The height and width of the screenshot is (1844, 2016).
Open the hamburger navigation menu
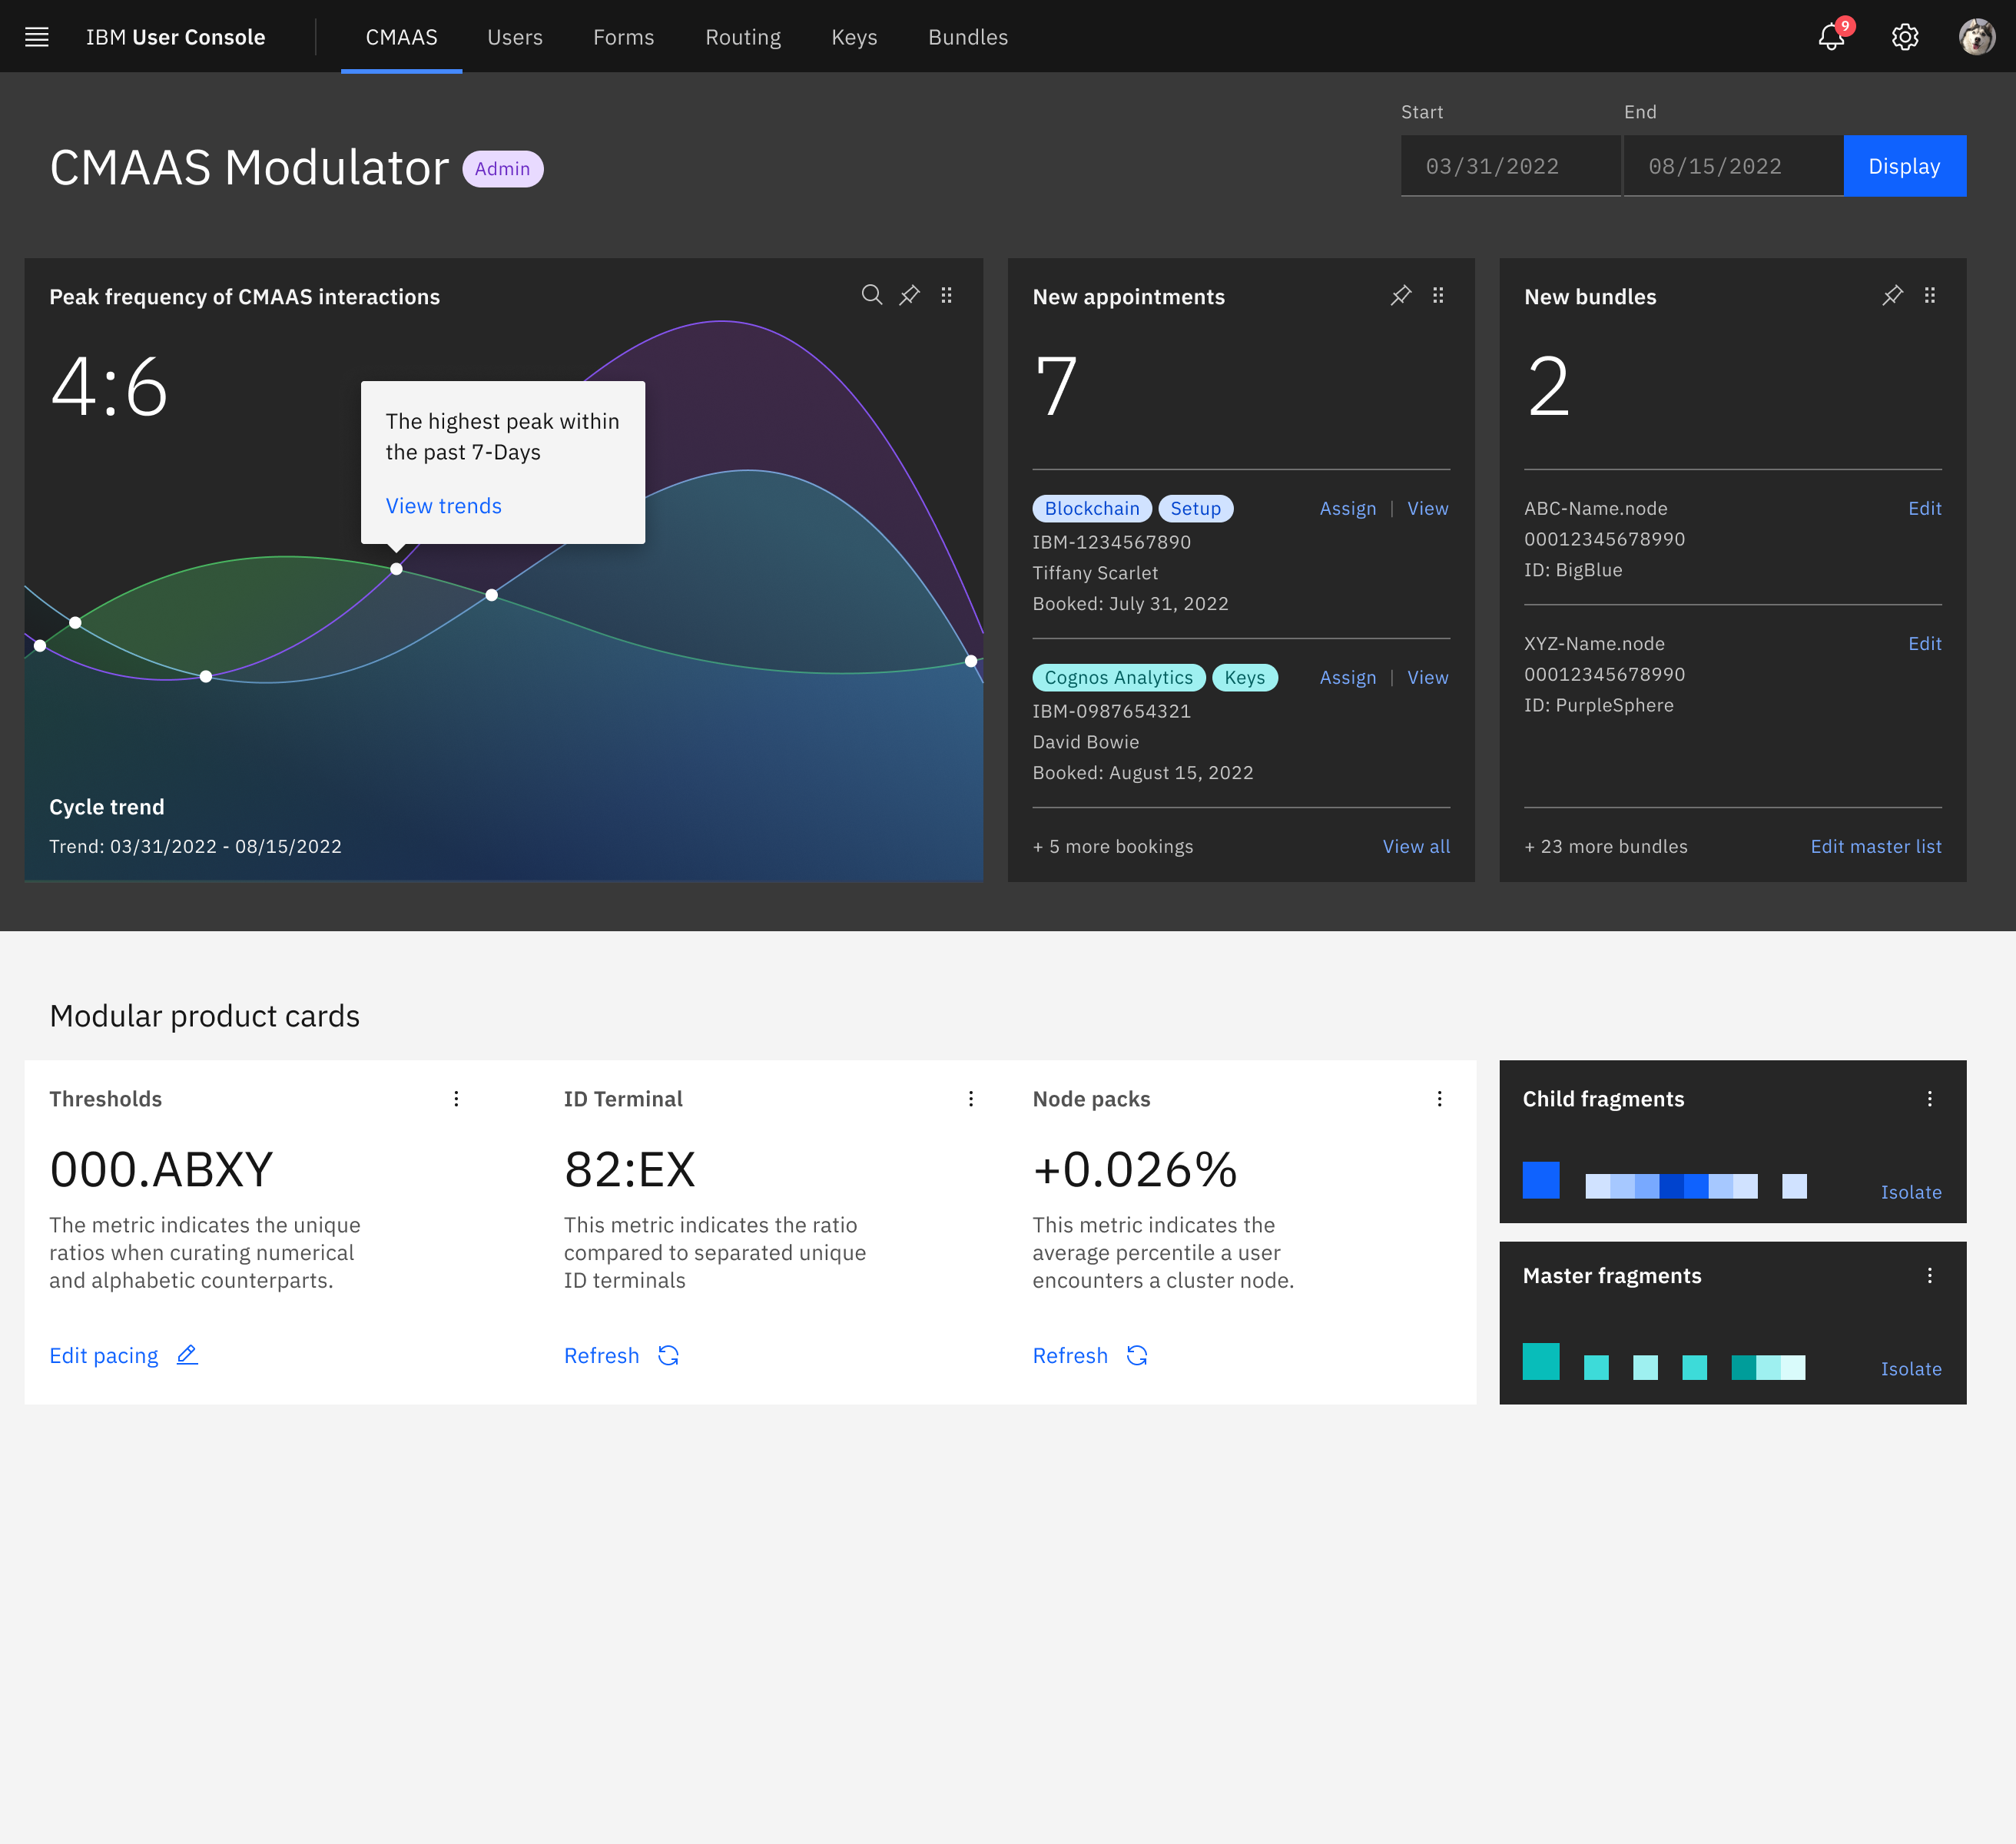coord(36,37)
